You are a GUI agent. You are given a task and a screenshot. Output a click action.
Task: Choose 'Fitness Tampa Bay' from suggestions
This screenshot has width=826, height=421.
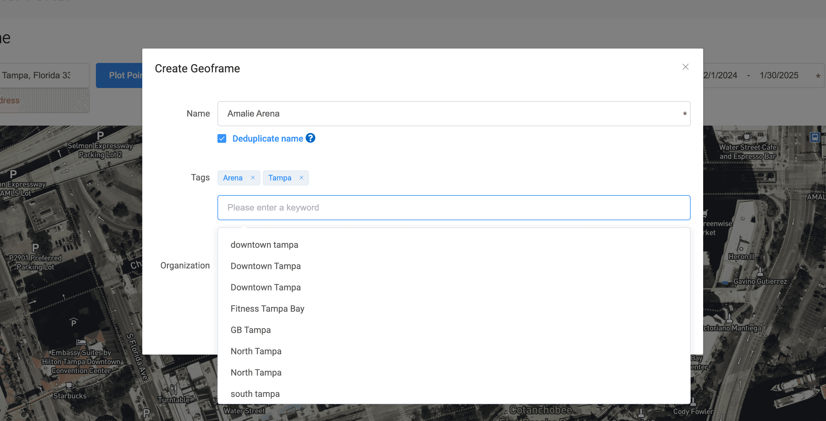pos(267,309)
